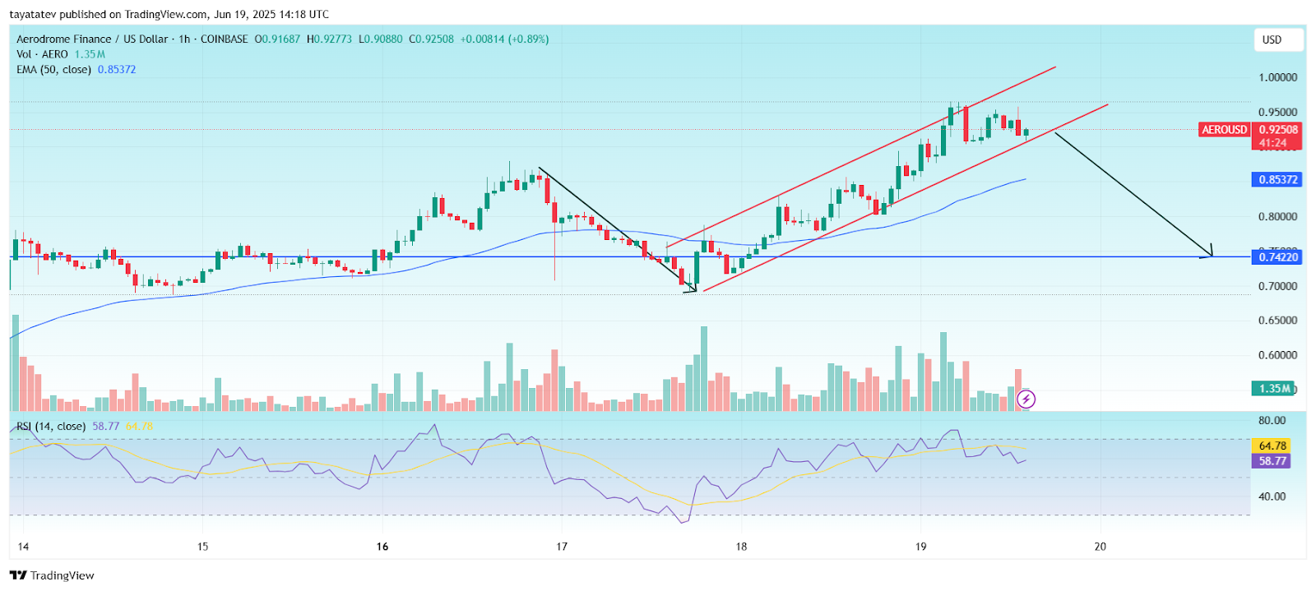The height and width of the screenshot is (591, 1316).
Task: Click the 1h timeframe in chart header
Action: click(x=184, y=39)
